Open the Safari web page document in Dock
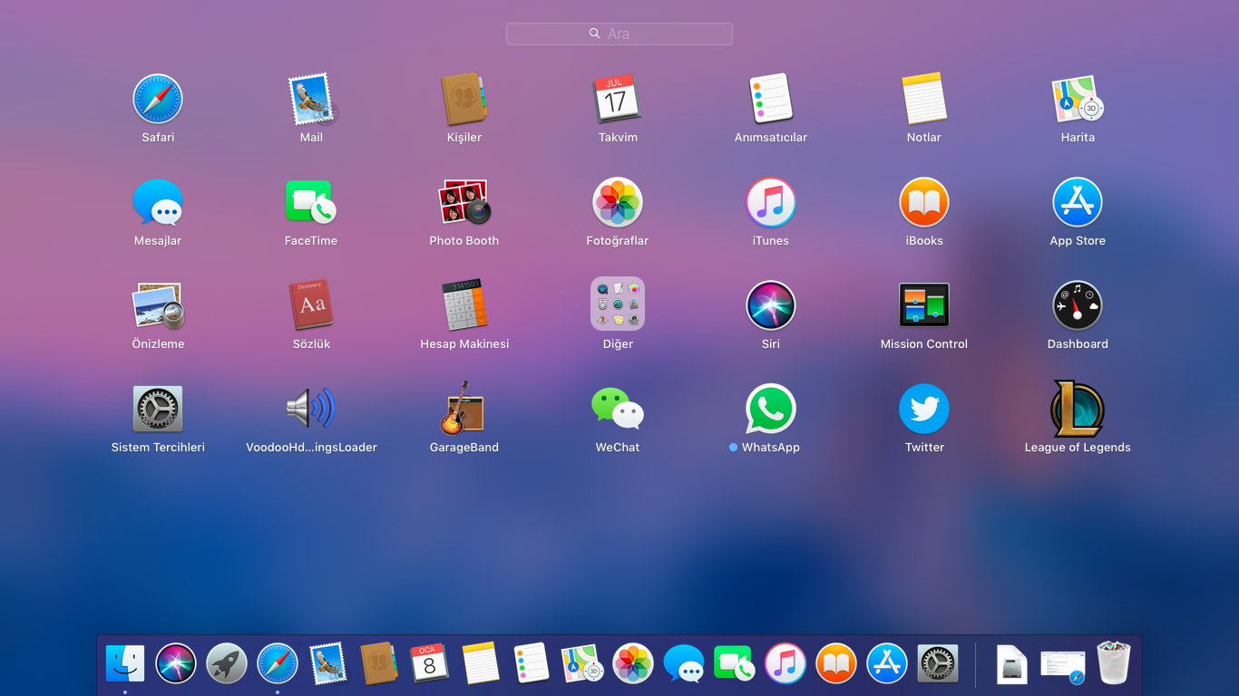 pos(1063,665)
